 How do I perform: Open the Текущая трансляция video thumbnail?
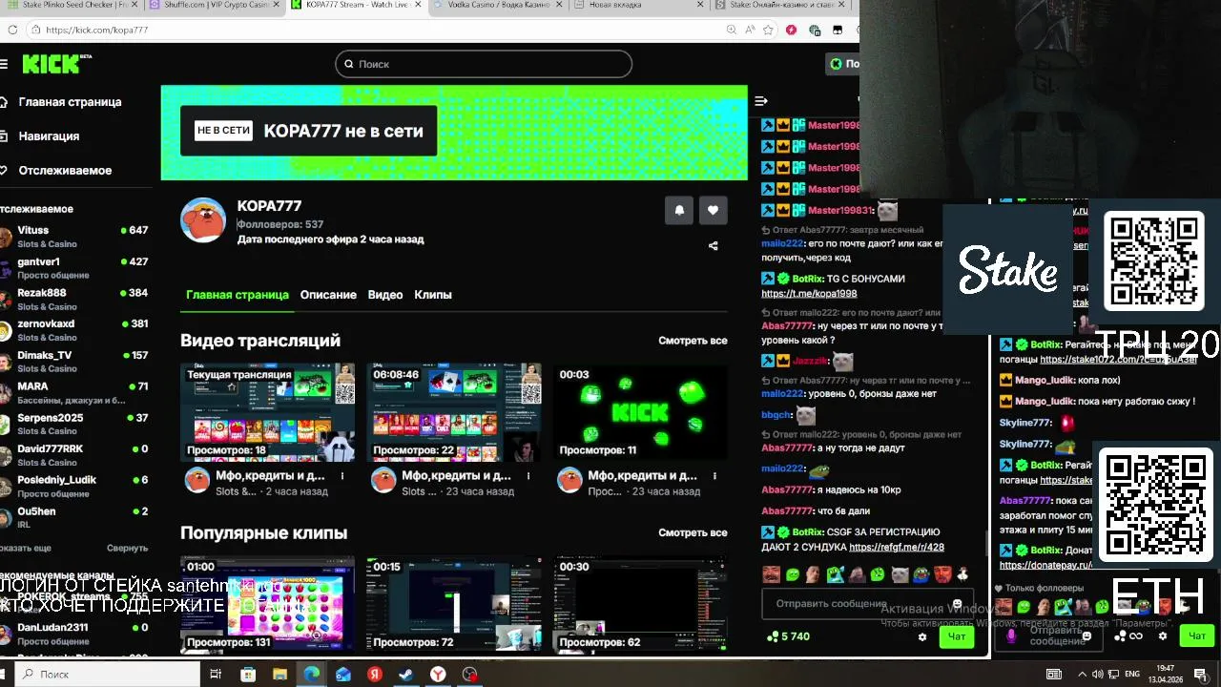click(x=268, y=412)
